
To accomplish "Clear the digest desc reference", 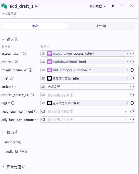I will coord(127,103).
